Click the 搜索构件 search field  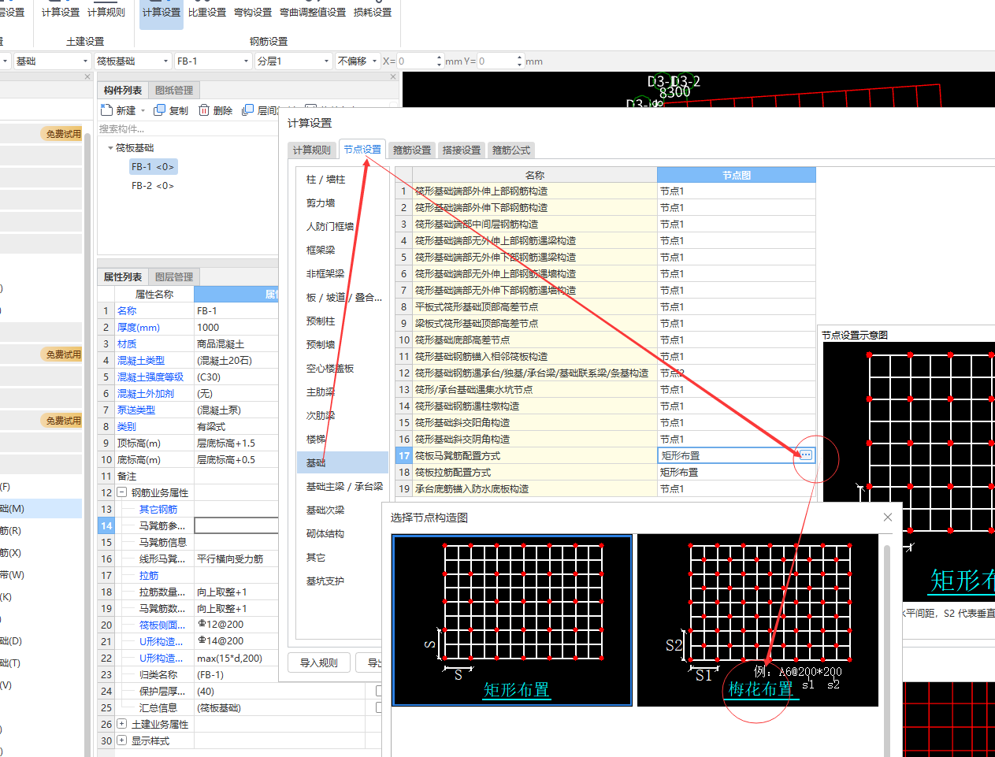point(187,129)
